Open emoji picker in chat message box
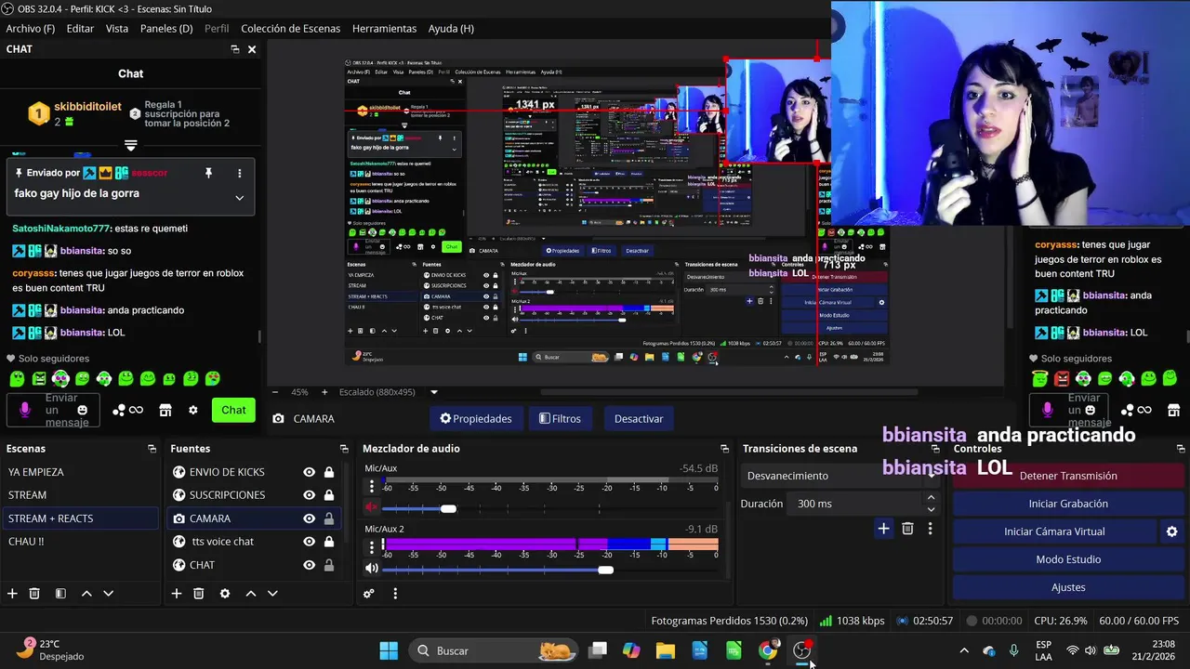The width and height of the screenshot is (1190, 669). [x=82, y=410]
